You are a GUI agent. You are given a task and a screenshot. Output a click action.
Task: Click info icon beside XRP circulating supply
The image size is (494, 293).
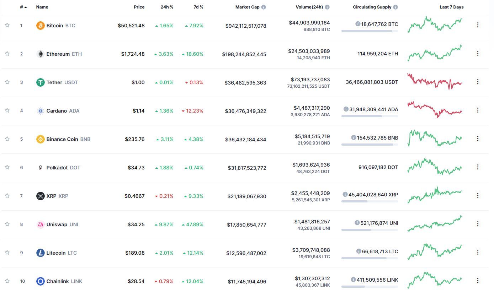(x=345, y=194)
